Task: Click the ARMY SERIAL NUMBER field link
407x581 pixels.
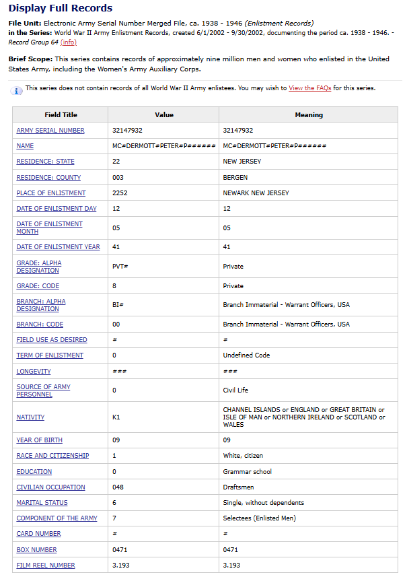Action: pyautogui.click(x=50, y=131)
